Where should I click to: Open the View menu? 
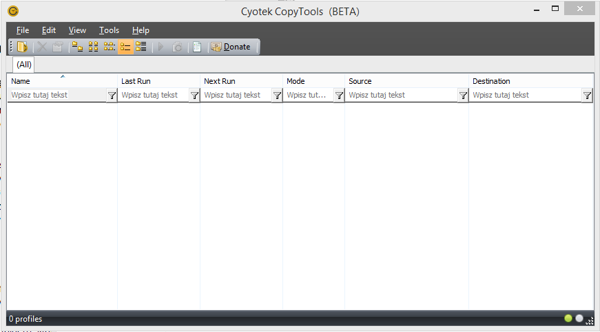click(77, 30)
